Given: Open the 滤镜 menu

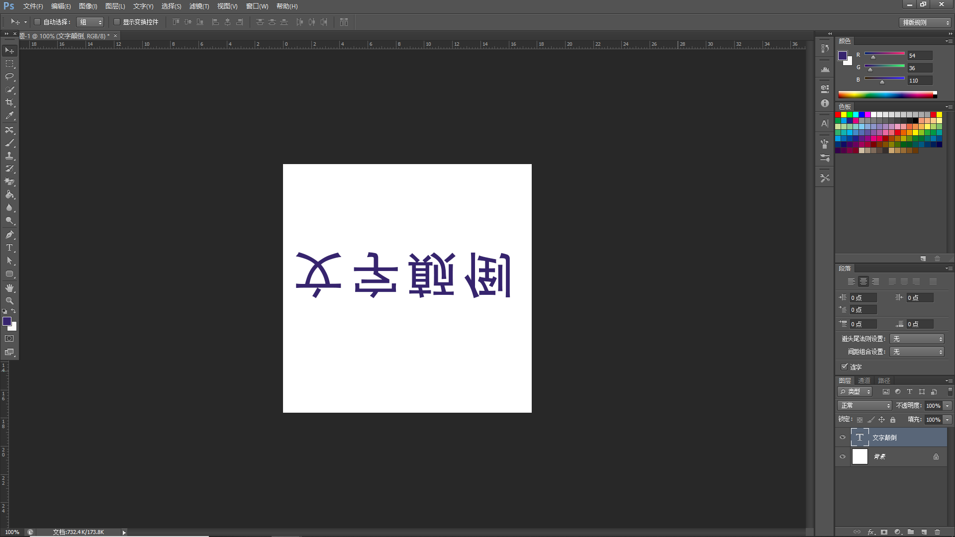Looking at the screenshot, I should (198, 6).
